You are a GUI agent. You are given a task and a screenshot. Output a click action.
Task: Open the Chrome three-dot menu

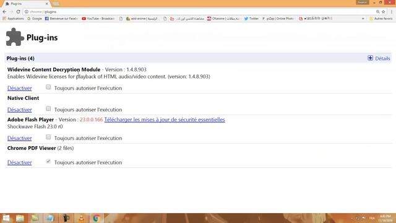tap(392, 12)
